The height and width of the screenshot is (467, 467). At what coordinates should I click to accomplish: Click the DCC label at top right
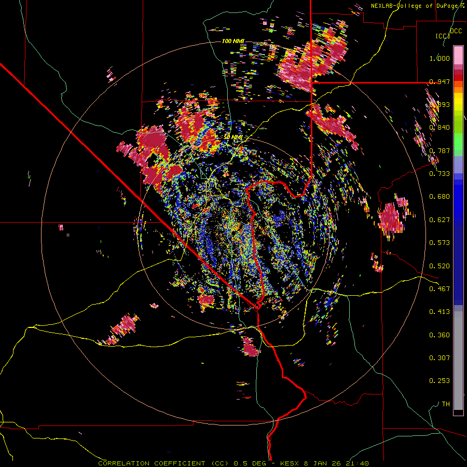(456, 31)
